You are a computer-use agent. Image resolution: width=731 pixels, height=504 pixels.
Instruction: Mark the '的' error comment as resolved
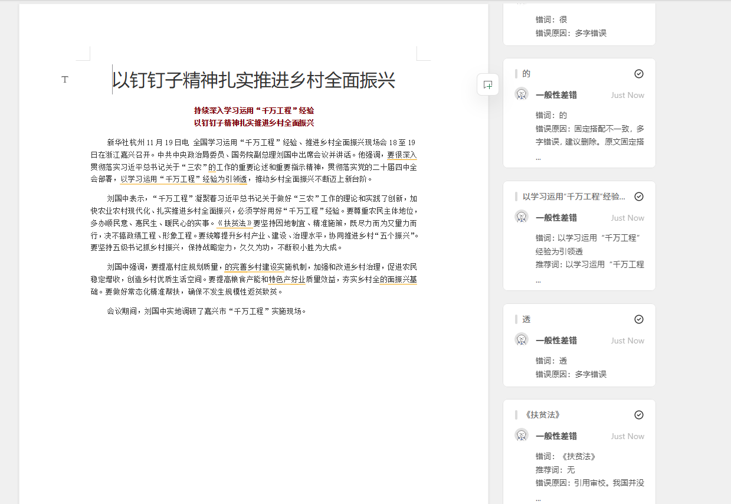point(638,74)
